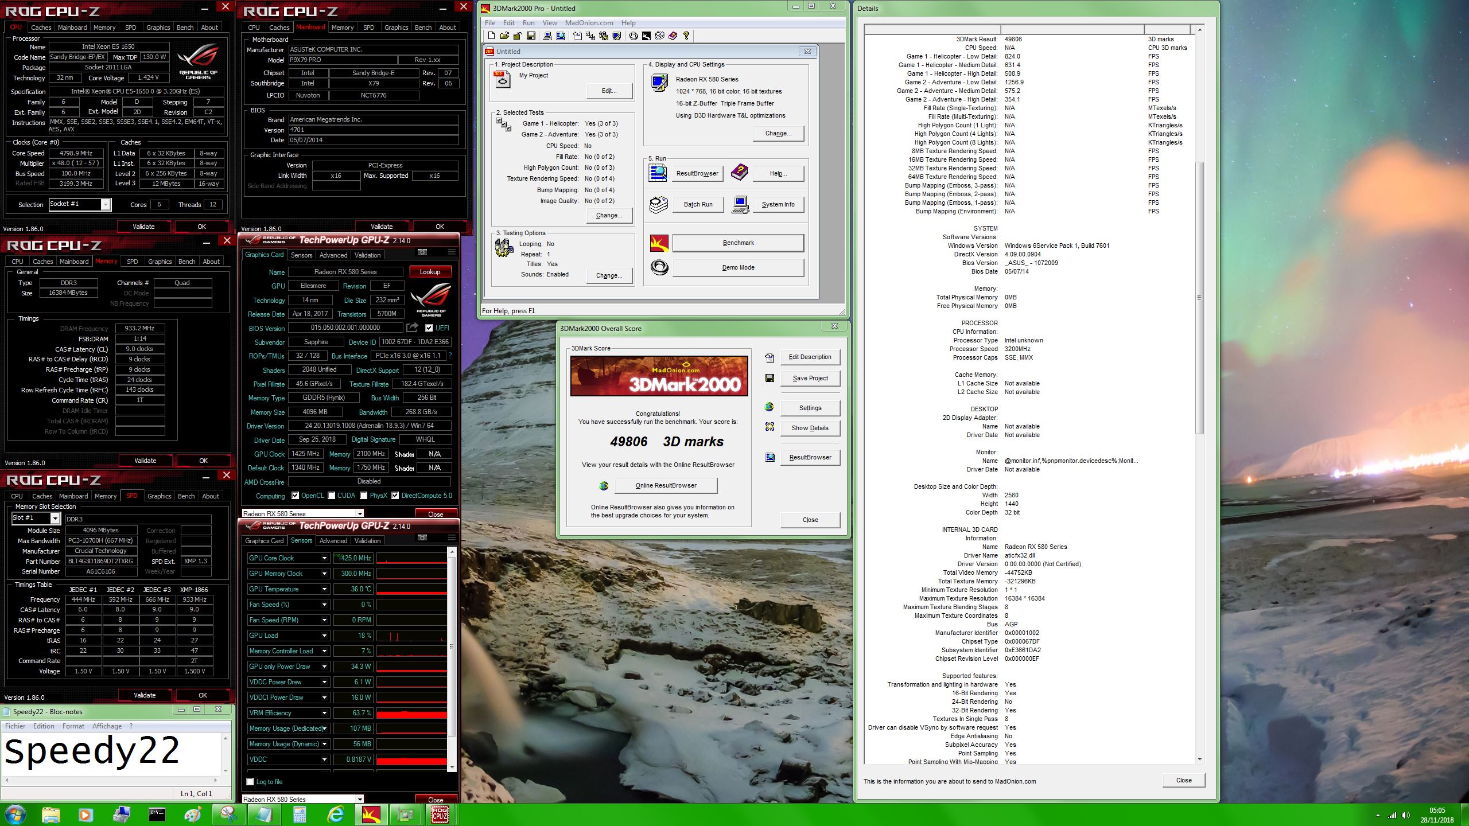Click globe icon beside Online ResultBrowser
1469x826 pixels.
pos(604,485)
